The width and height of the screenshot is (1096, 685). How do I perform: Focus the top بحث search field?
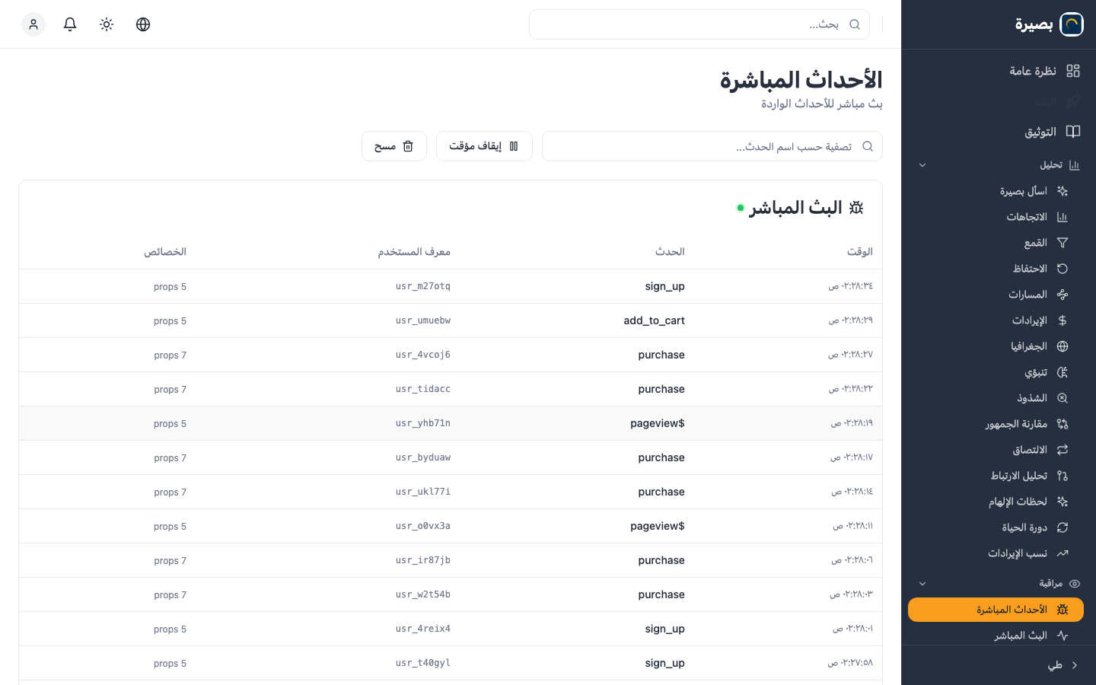click(x=699, y=24)
